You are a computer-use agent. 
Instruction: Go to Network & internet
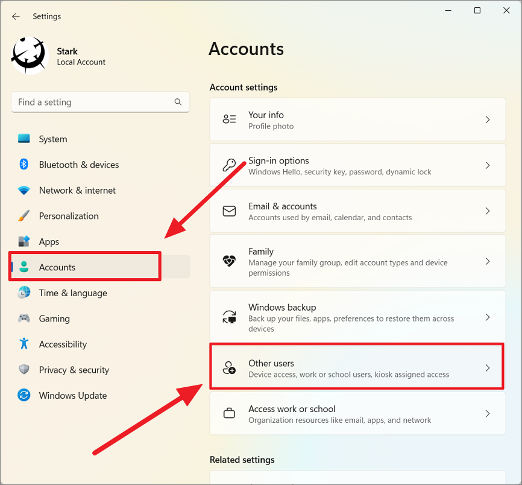(x=100, y=190)
